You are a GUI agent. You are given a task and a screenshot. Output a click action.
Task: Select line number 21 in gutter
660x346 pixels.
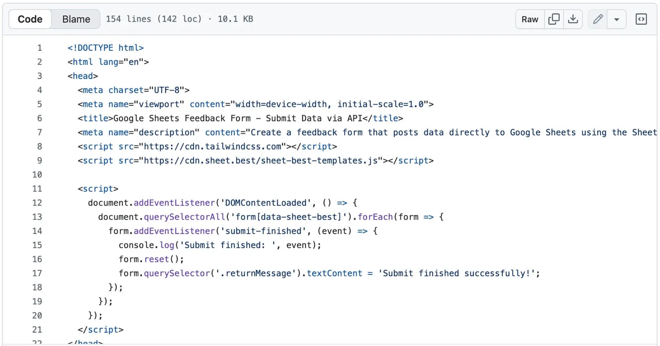(x=37, y=329)
